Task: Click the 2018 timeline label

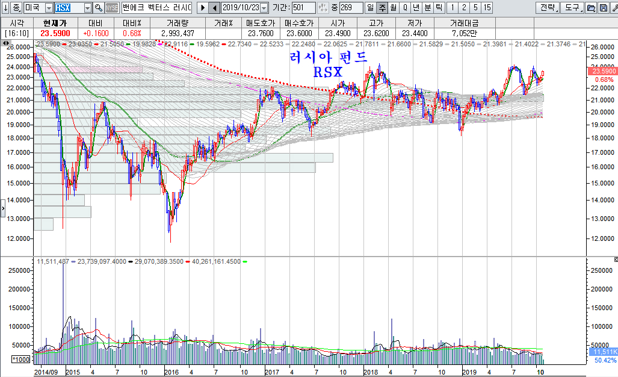Action: (x=371, y=372)
